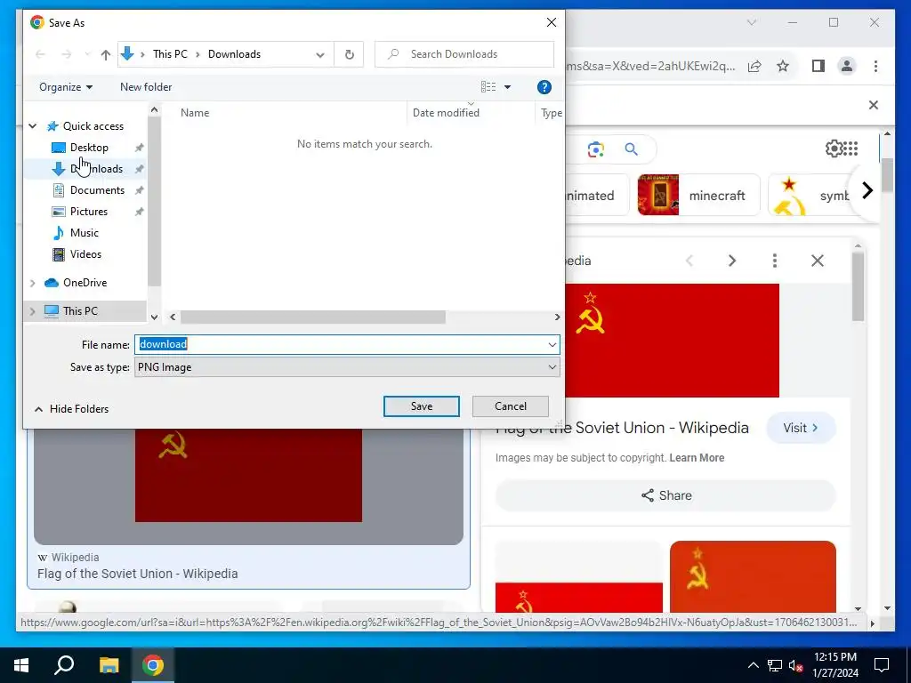Show hidden system tray icons
The width and height of the screenshot is (911, 683).
click(x=753, y=665)
